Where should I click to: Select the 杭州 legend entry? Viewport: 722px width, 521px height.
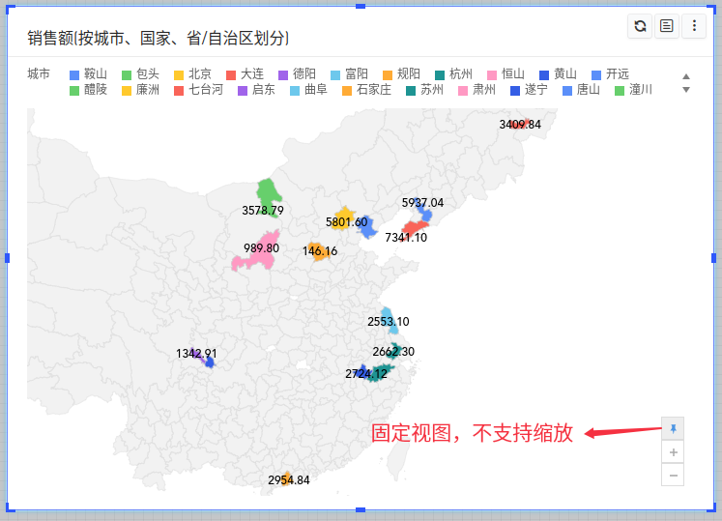pyautogui.click(x=453, y=73)
